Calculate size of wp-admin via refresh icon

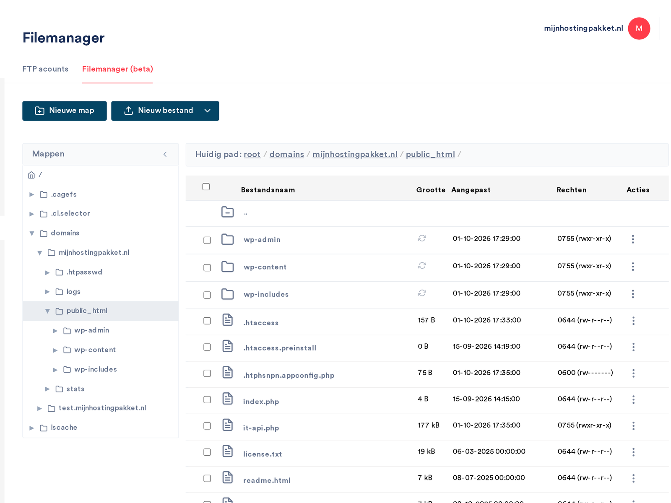[422, 238]
